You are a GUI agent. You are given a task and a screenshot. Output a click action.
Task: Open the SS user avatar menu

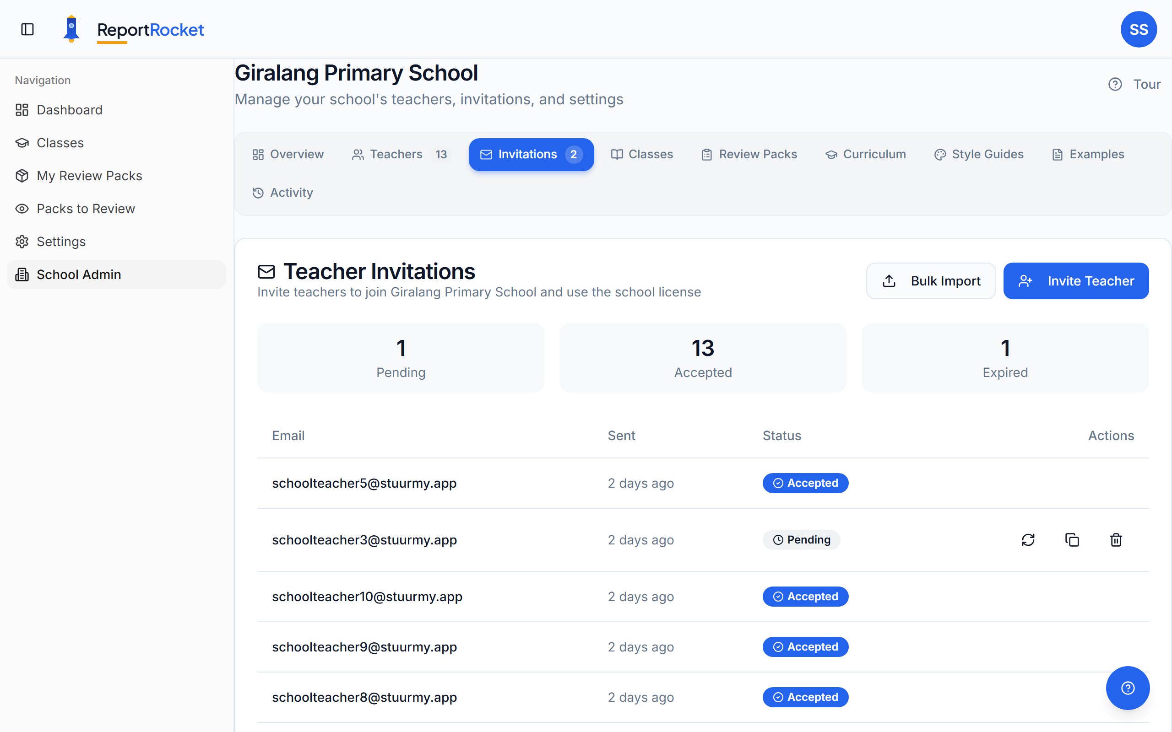tap(1139, 29)
